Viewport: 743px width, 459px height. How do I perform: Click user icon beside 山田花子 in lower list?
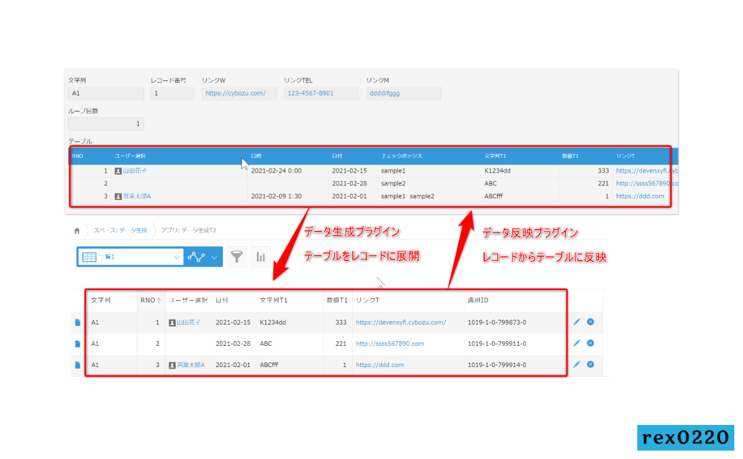click(173, 322)
